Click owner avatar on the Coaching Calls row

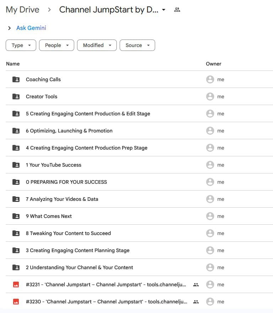click(x=210, y=79)
